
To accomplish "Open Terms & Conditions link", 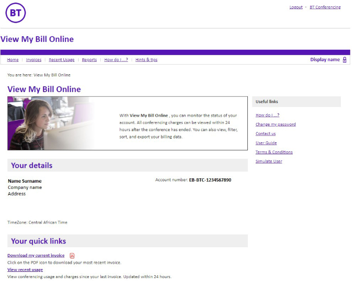I will 274,152.
